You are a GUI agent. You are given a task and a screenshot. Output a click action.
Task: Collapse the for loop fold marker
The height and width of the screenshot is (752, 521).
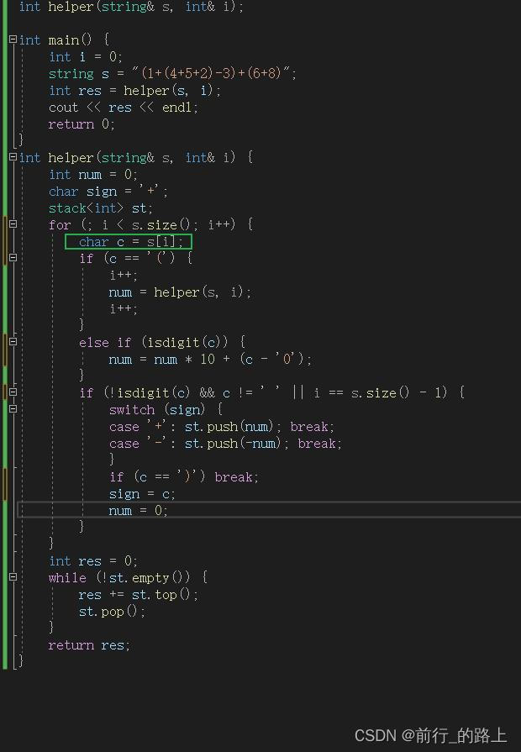pos(13,224)
